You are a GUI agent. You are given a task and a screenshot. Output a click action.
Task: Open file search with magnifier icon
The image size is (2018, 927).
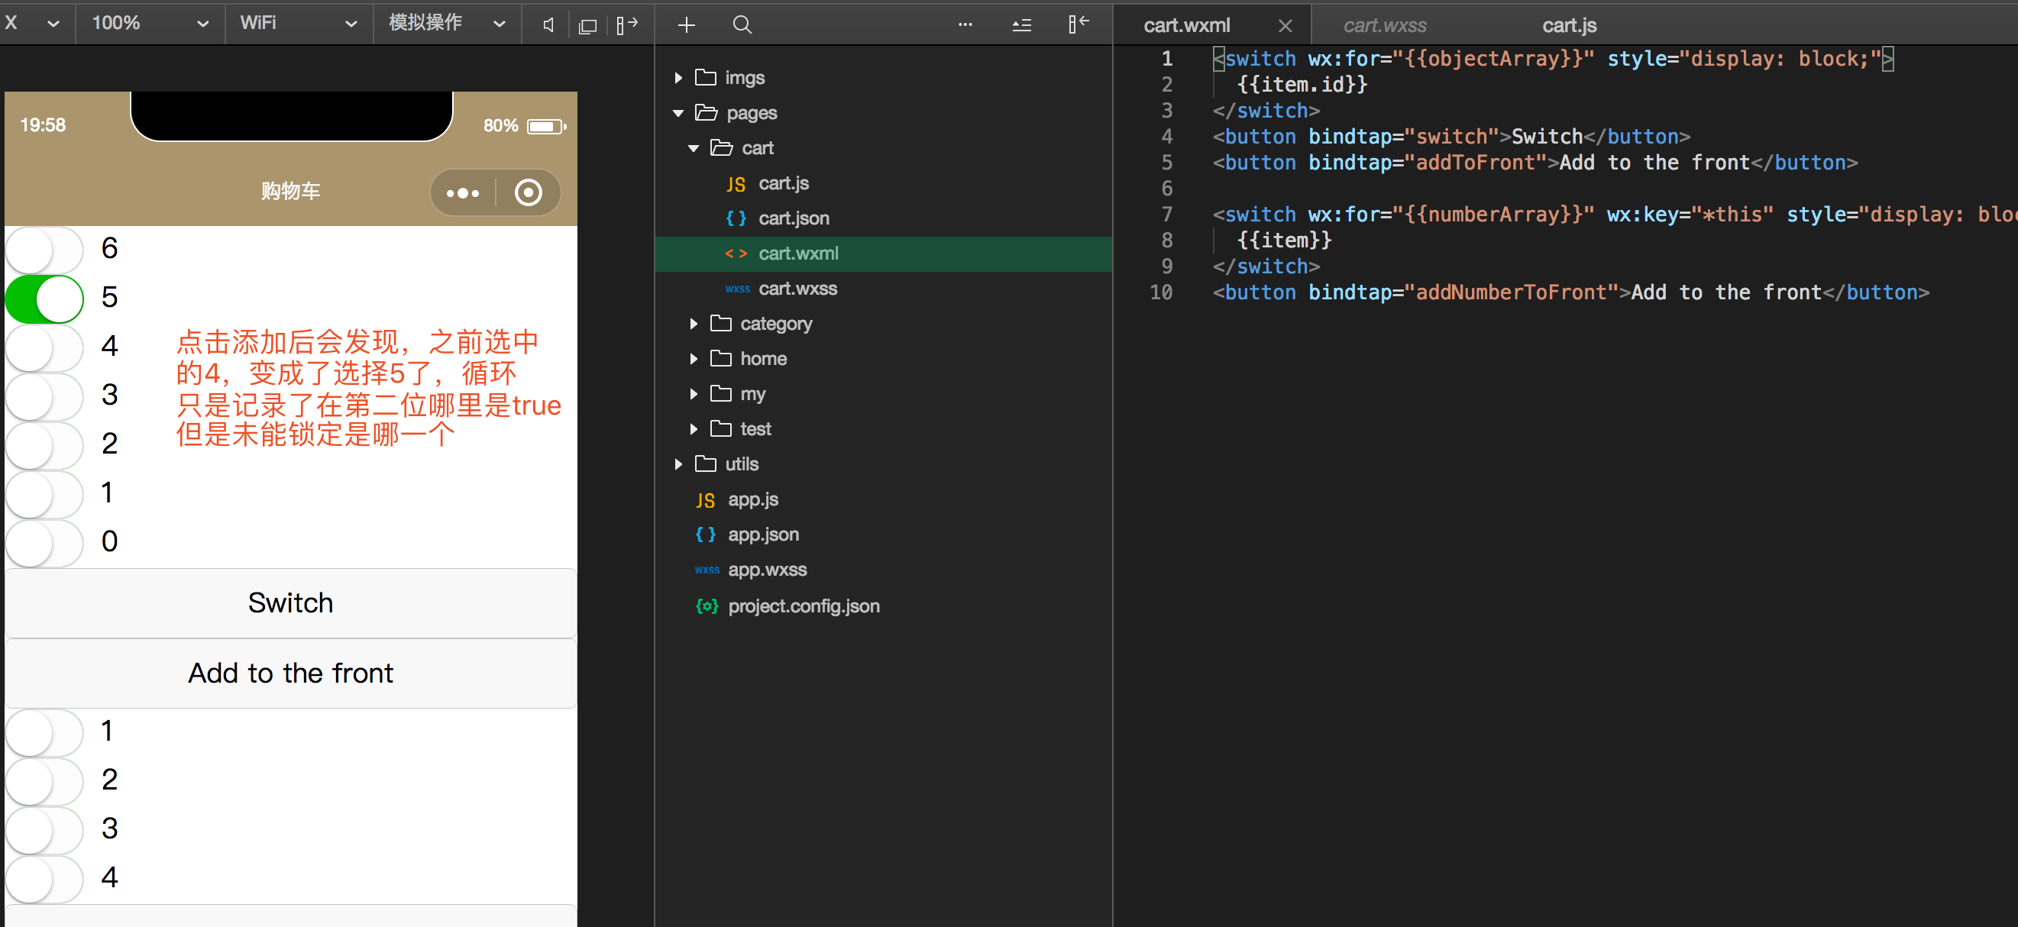click(x=742, y=25)
